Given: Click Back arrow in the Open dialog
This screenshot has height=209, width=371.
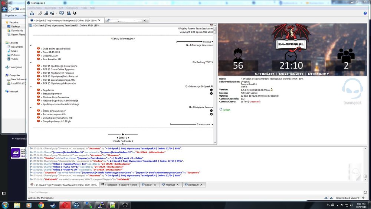Looking at the screenshot, I should point(4,9).
